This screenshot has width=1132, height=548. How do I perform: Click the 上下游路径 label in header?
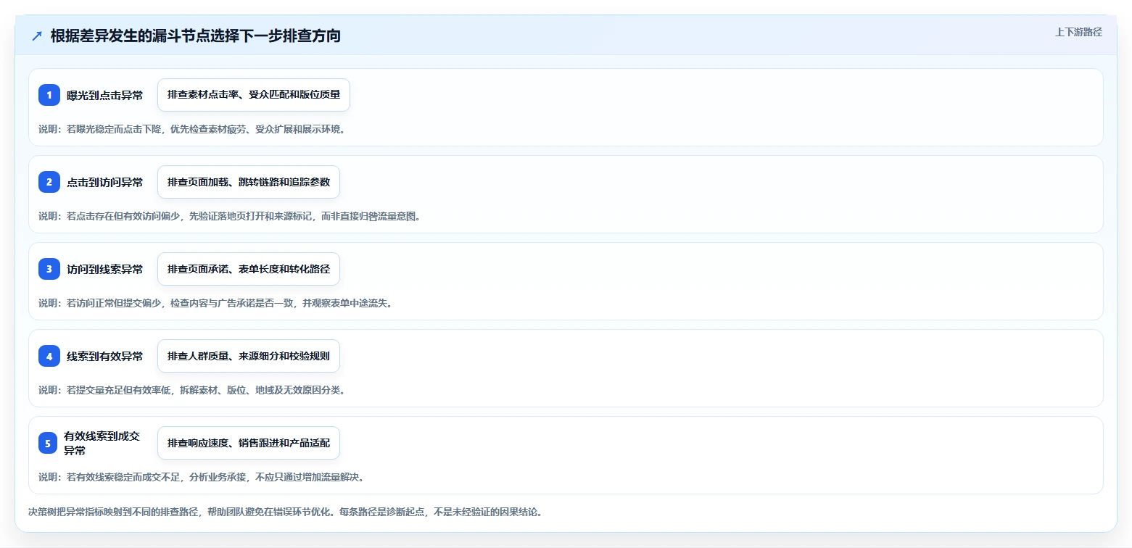tap(1078, 32)
